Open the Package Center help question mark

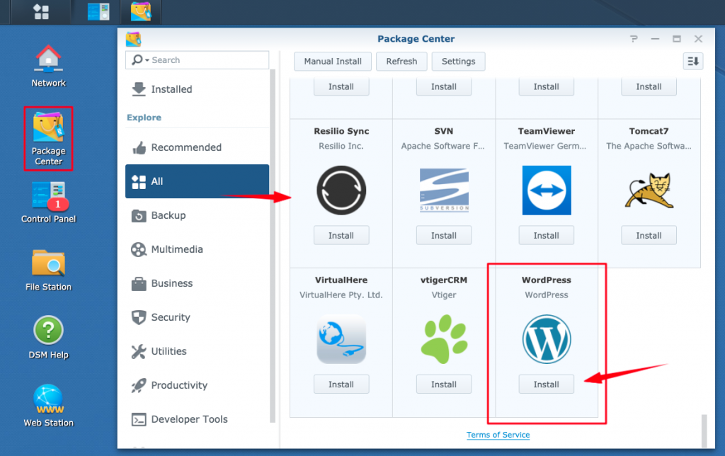click(634, 39)
